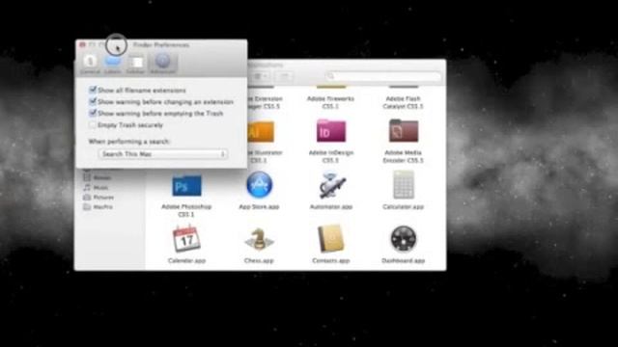
Task: Toggle Show warning before emptying the Trash
Action: click(x=93, y=114)
